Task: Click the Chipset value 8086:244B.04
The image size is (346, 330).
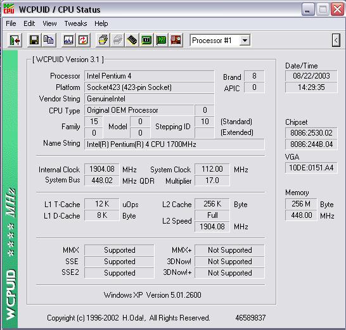Action: (311, 144)
